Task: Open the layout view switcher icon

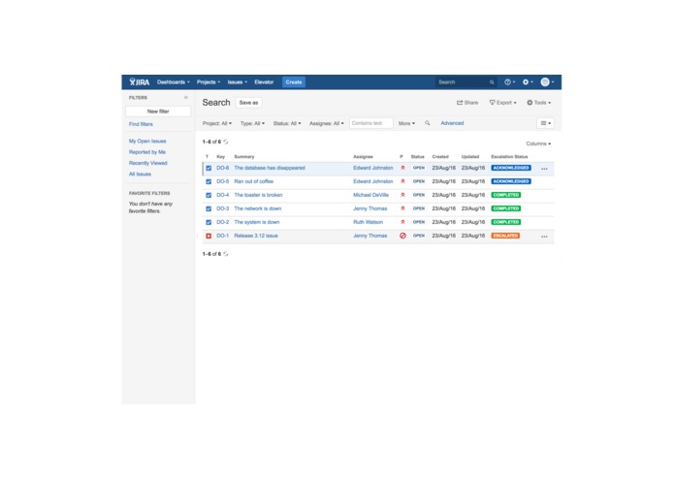Action: [x=545, y=123]
